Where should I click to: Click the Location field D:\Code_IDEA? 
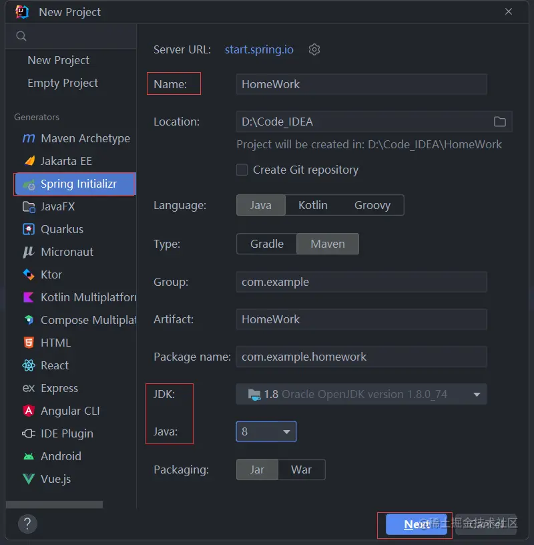pos(374,122)
